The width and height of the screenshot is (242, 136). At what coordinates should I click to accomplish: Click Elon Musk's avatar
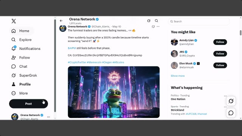click(x=174, y=65)
